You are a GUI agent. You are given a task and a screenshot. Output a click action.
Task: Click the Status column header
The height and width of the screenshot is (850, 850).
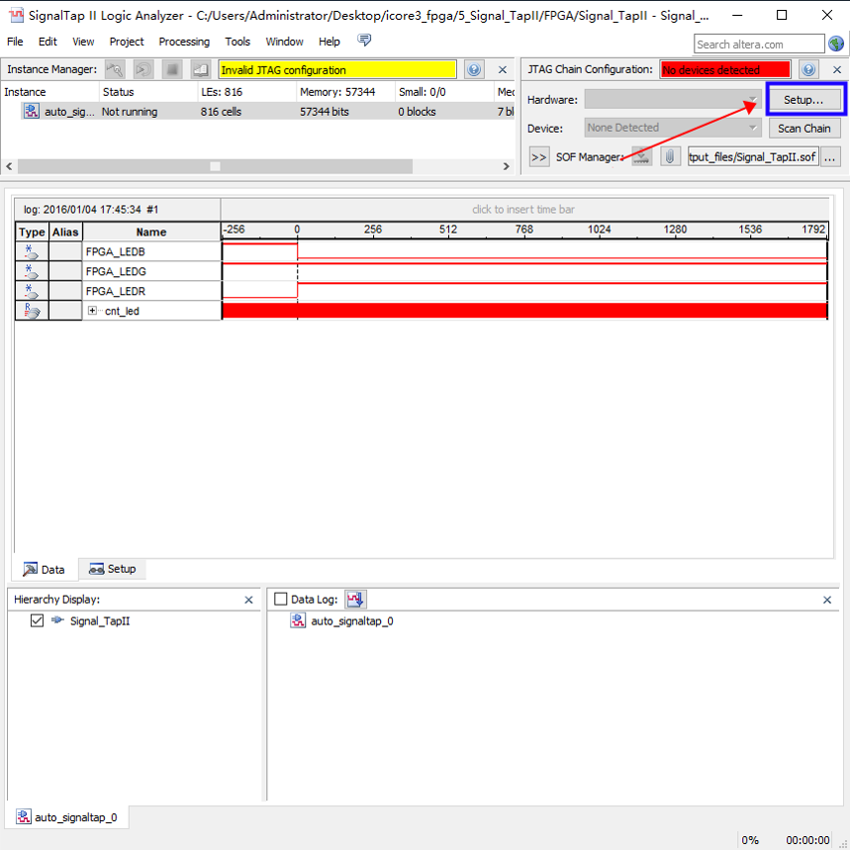[148, 92]
